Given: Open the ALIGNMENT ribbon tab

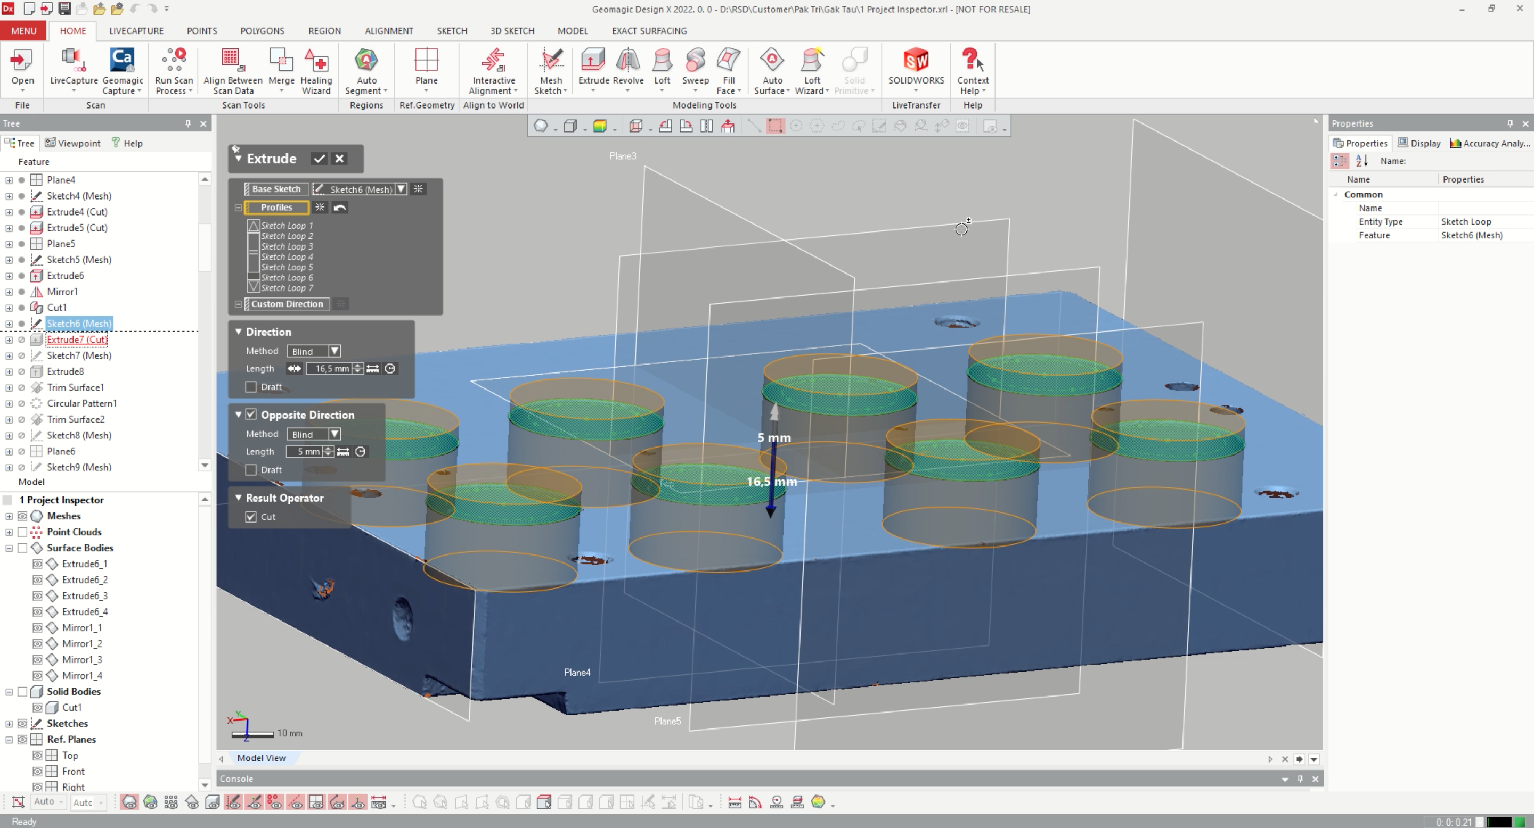Looking at the screenshot, I should tap(389, 31).
